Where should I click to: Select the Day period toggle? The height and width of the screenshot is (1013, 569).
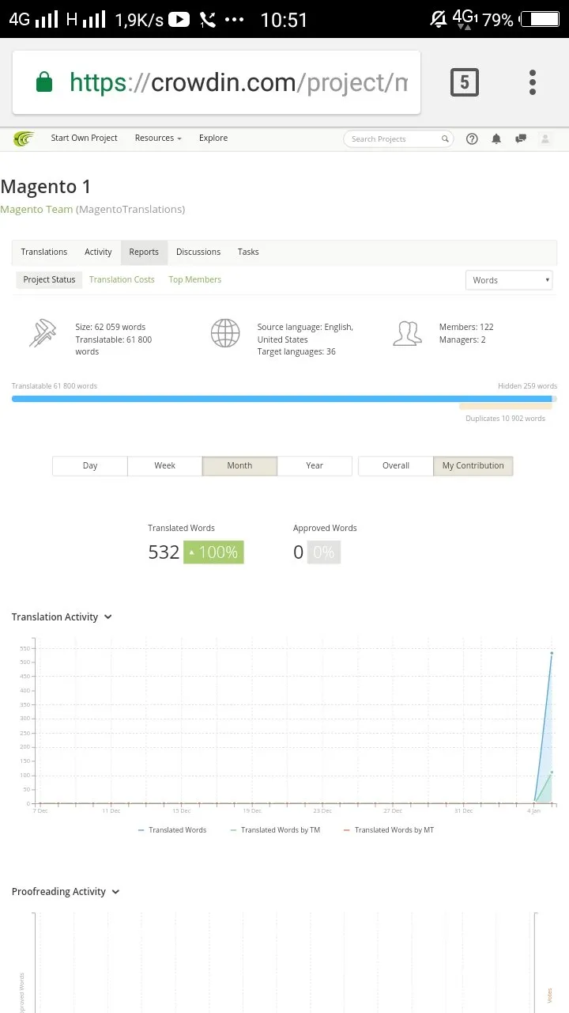[90, 465]
